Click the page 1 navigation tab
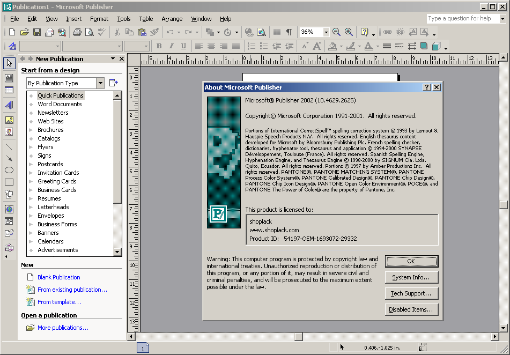This screenshot has width=510, height=355. point(143,348)
